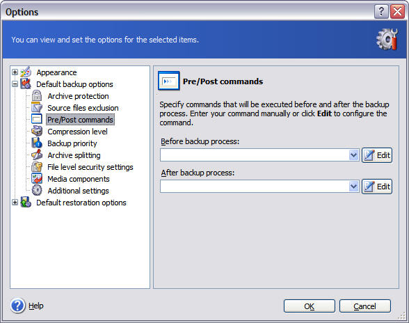The image size is (409, 323).
Task: Open the Before backup process dropdown
Action: (x=353, y=155)
